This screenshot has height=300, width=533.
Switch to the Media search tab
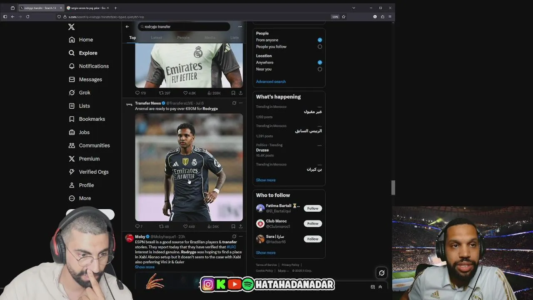tap(210, 37)
